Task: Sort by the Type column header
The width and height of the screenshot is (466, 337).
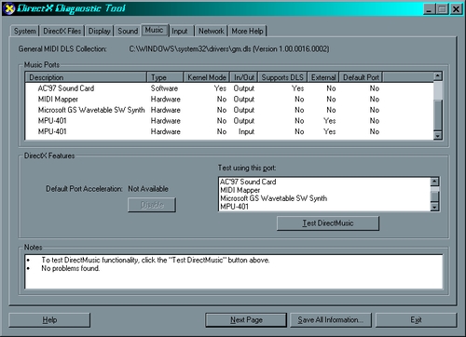Action: click(x=165, y=77)
